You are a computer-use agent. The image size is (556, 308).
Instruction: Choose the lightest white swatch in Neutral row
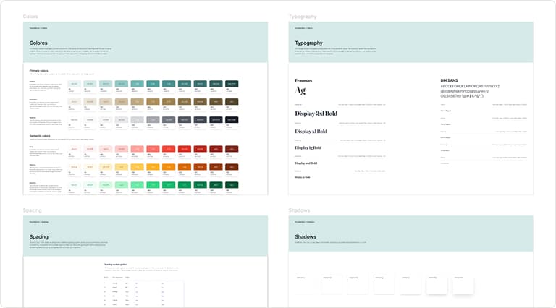tap(74, 120)
